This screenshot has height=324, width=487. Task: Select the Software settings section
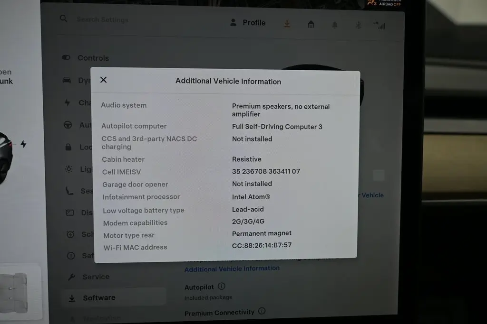[x=114, y=297]
